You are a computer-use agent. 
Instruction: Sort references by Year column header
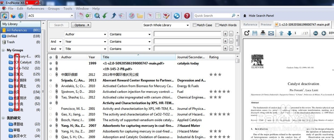[x=94, y=57]
